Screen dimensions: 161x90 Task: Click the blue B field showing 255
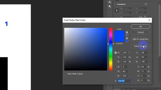click(125, 76)
